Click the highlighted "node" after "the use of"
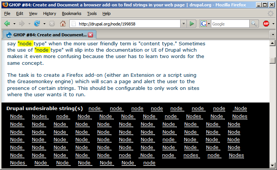This screenshot has height=170, width=277. (42, 50)
